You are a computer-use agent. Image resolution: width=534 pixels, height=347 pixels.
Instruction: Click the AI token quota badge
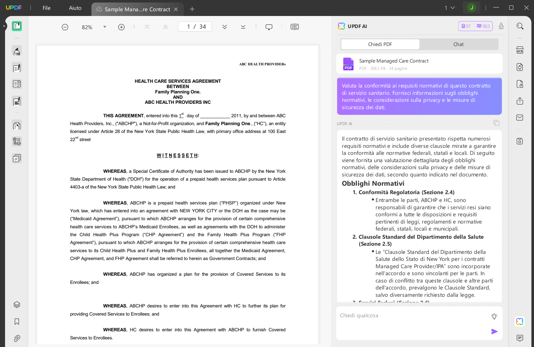pyautogui.click(x=475, y=26)
